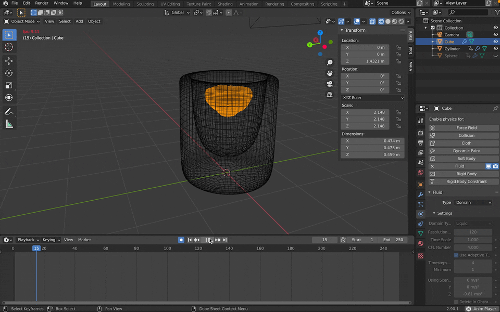
Task: Enable Soft Body physics
Action: [x=466, y=159]
